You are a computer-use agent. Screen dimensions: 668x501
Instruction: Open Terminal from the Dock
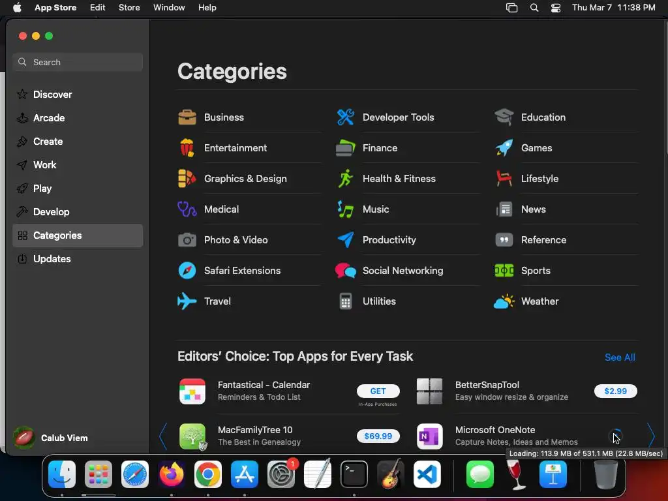(354, 474)
